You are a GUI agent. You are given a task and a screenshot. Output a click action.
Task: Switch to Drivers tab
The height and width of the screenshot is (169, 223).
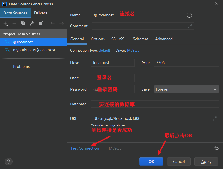tap(41, 13)
